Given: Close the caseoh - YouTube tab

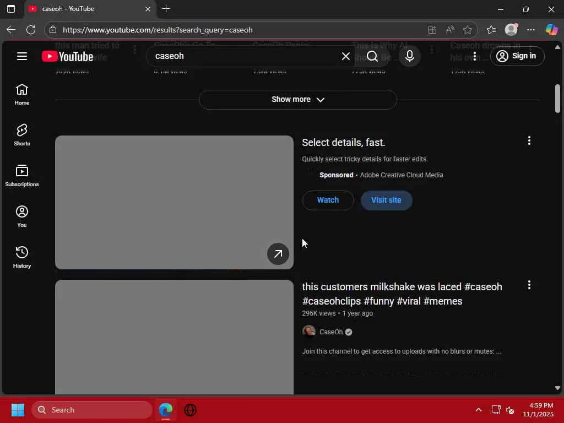Looking at the screenshot, I should tap(148, 9).
